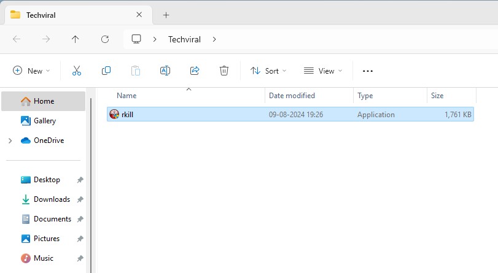The image size is (498, 273).
Task: Unpin Desktop using its pin icon
Action: (x=80, y=180)
